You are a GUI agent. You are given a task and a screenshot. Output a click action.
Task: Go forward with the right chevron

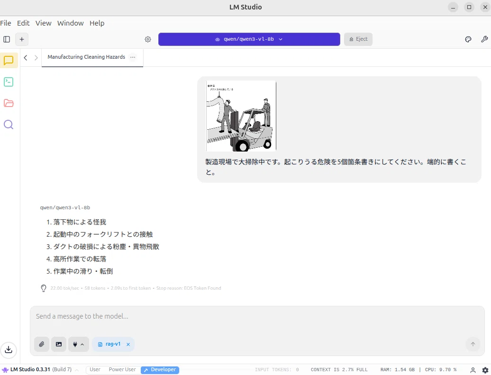pyautogui.click(x=36, y=58)
